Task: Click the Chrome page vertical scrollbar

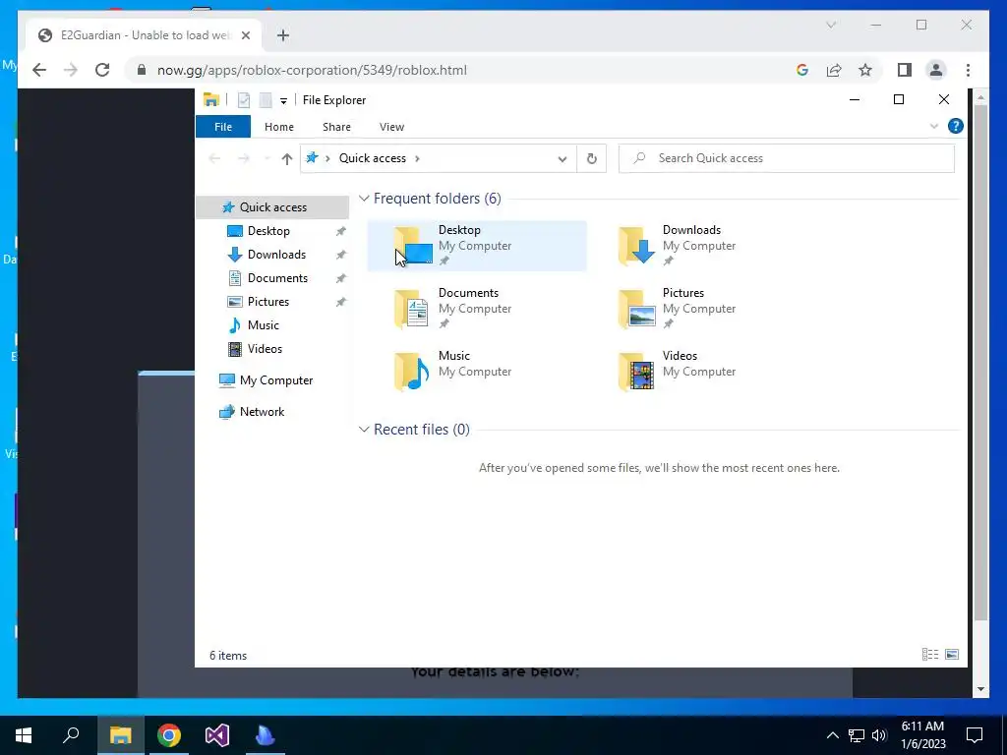Action: [x=980, y=364]
